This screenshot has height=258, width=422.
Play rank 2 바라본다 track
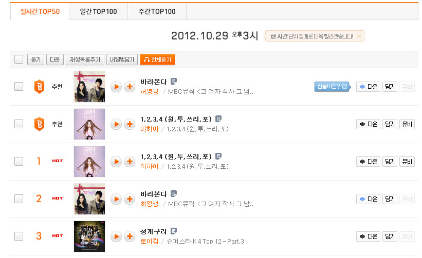tap(116, 199)
